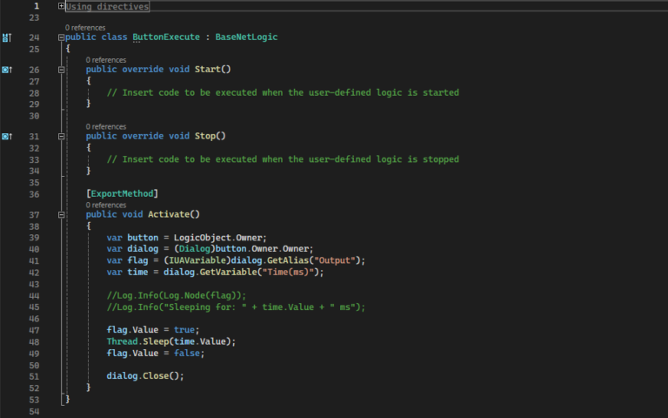This screenshot has height=418, width=668.
Task: Click line number 47 in the gutter
Action: coord(34,330)
